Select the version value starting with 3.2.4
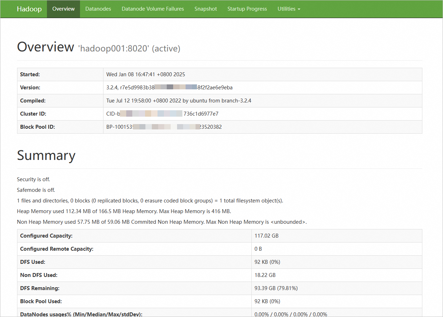 pos(170,88)
